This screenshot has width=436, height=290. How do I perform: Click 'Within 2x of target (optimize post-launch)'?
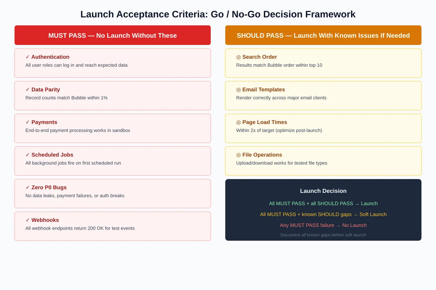tap(279, 130)
